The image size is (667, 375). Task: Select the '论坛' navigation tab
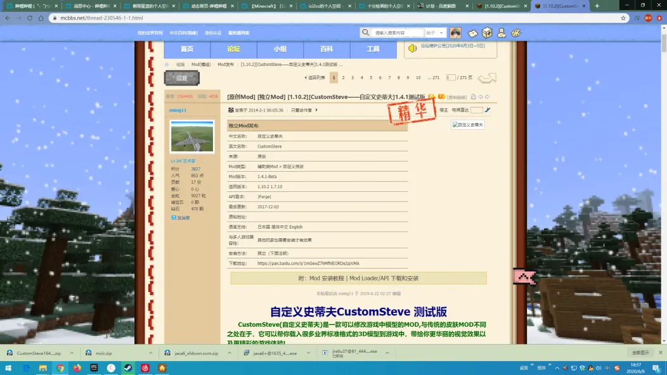pyautogui.click(x=233, y=49)
